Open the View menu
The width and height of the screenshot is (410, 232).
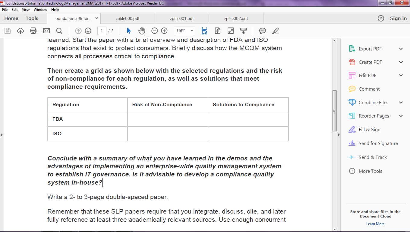click(x=26, y=9)
